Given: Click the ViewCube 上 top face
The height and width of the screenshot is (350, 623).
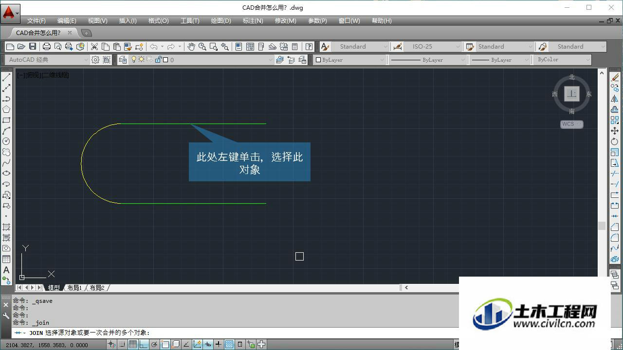Looking at the screenshot, I should pyautogui.click(x=572, y=93).
